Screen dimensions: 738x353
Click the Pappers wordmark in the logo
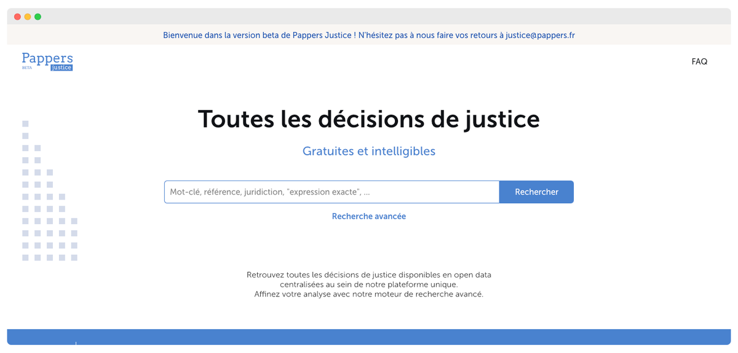[x=47, y=58]
